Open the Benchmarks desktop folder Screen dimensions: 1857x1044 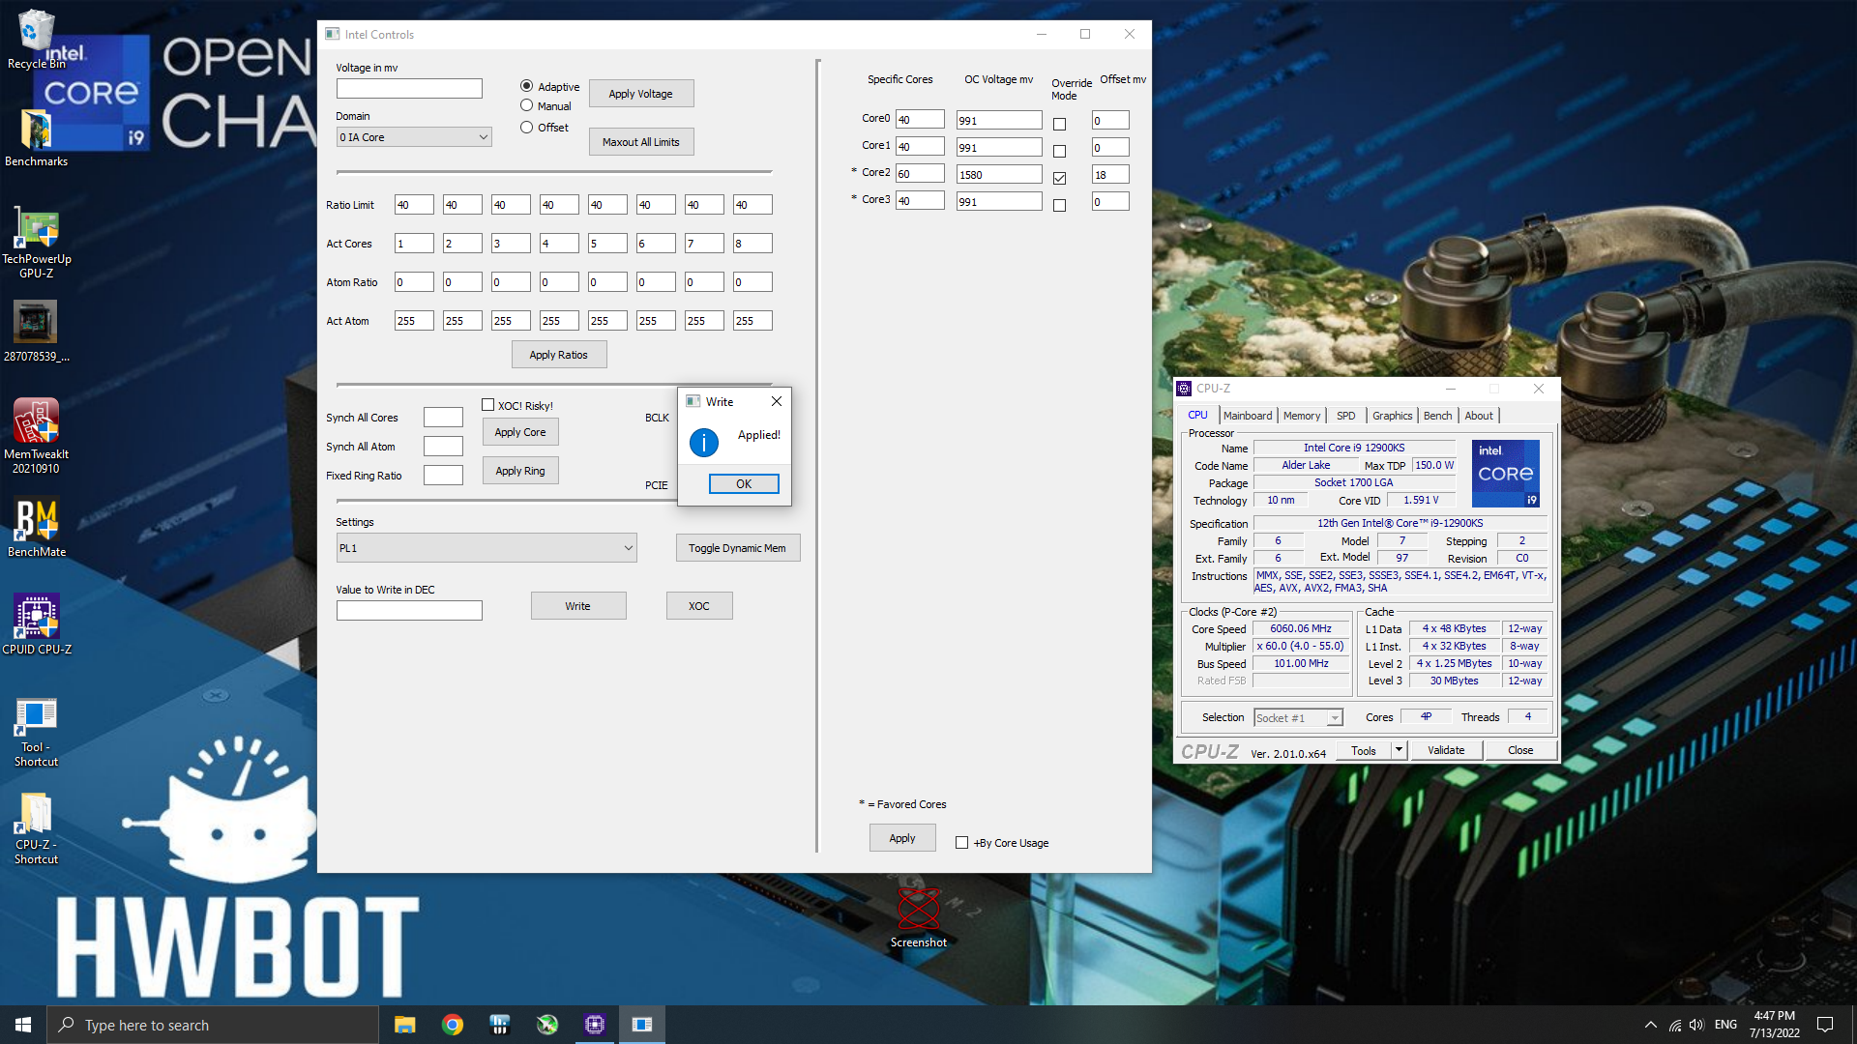(x=36, y=137)
